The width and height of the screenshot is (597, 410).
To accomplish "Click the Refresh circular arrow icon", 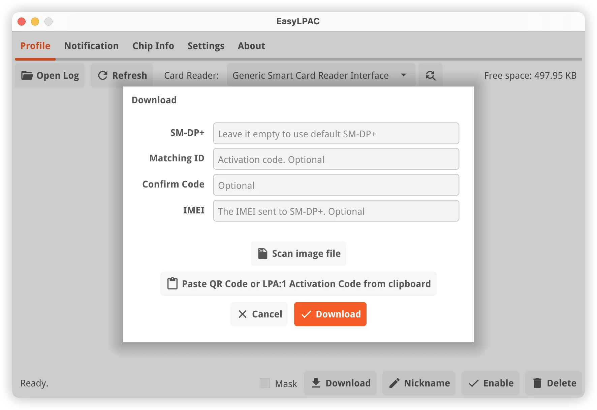I will pyautogui.click(x=103, y=75).
